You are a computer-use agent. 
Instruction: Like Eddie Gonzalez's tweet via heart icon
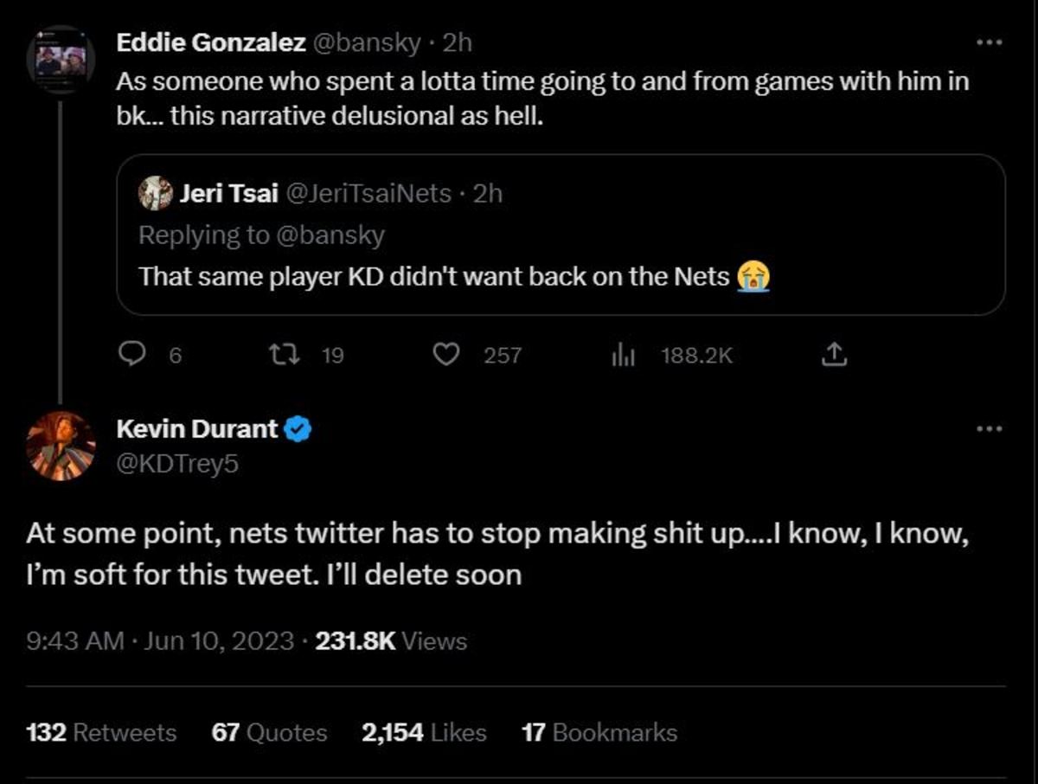pyautogui.click(x=445, y=354)
